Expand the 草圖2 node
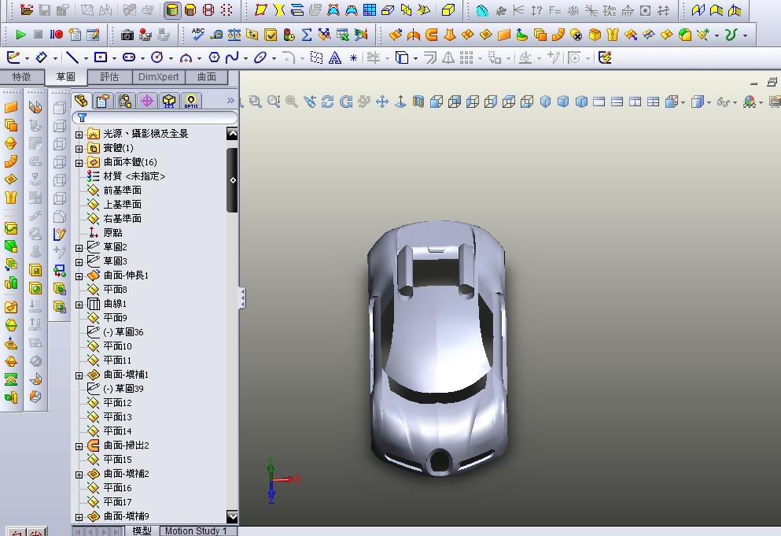 pos(79,248)
